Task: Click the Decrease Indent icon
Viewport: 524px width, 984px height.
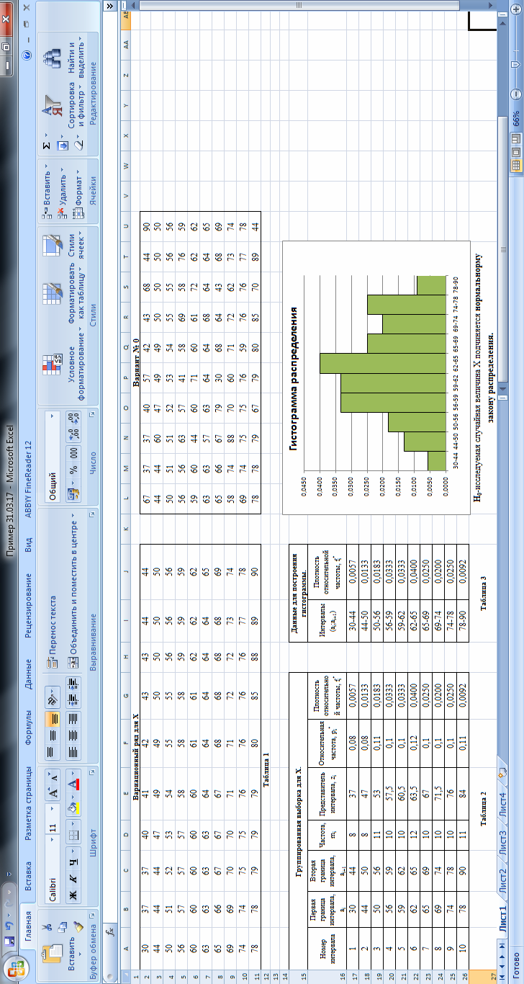Action: [x=73, y=700]
